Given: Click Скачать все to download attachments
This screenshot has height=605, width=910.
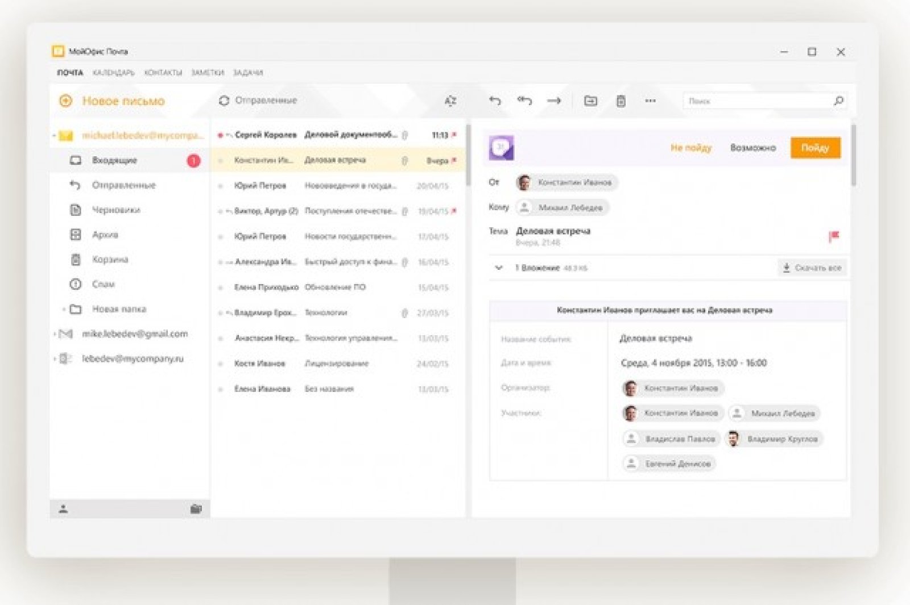Looking at the screenshot, I should pos(812,268).
